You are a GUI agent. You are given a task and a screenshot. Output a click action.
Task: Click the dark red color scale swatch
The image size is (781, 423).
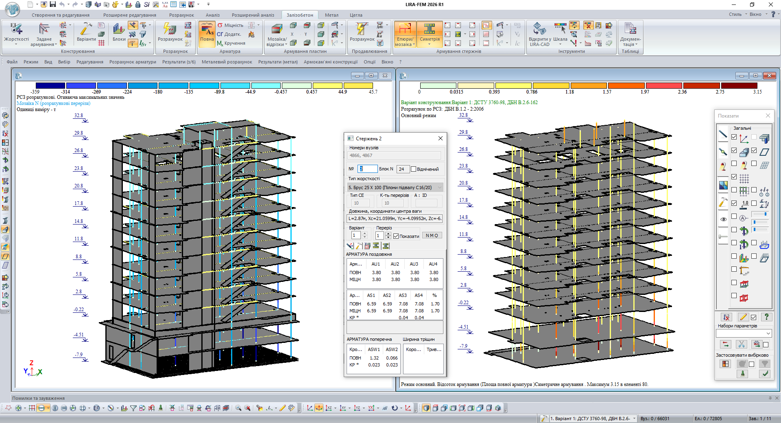[739, 85]
